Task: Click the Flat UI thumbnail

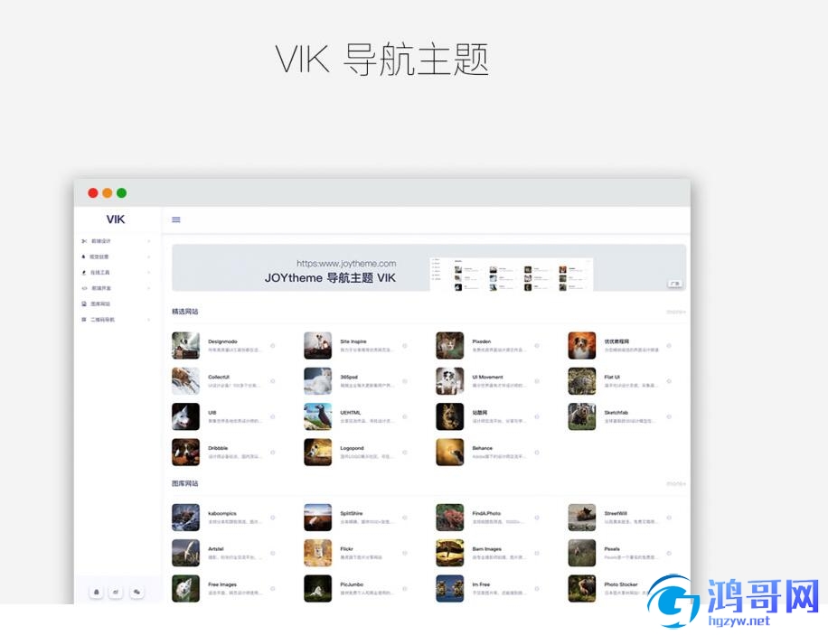Action: [582, 381]
